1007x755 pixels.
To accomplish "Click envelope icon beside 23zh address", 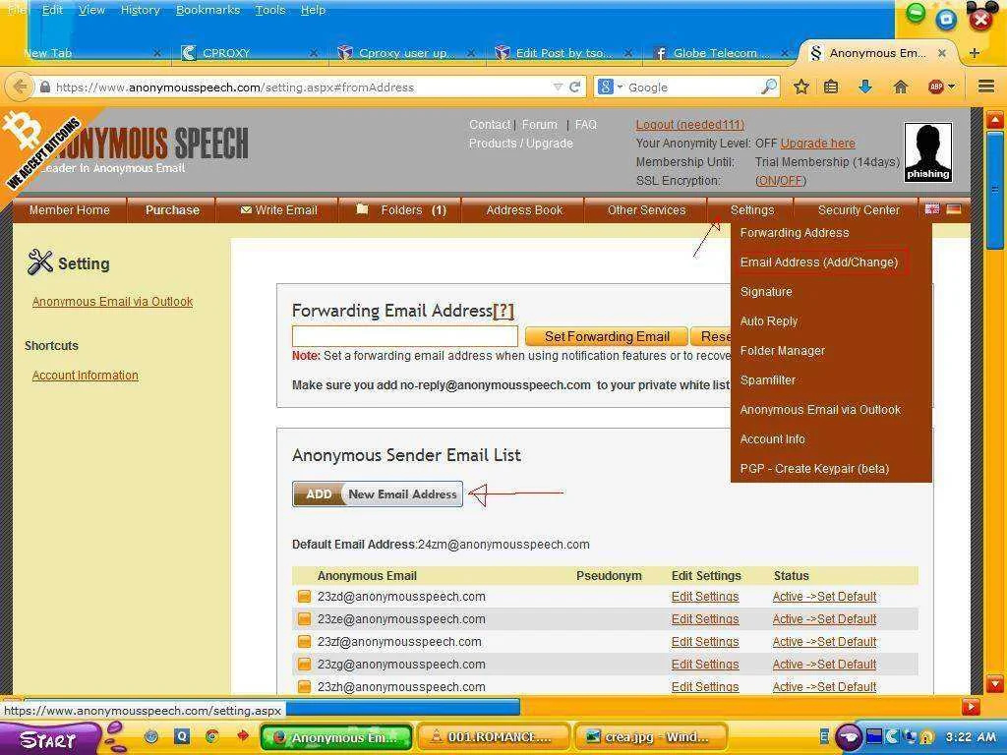I will click(305, 686).
